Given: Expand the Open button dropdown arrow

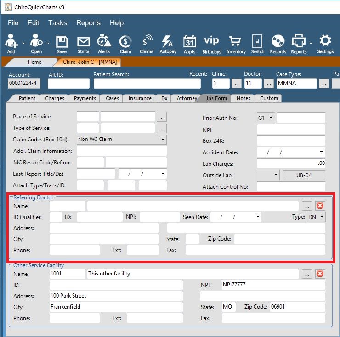Looking at the screenshot, I should [48, 43].
